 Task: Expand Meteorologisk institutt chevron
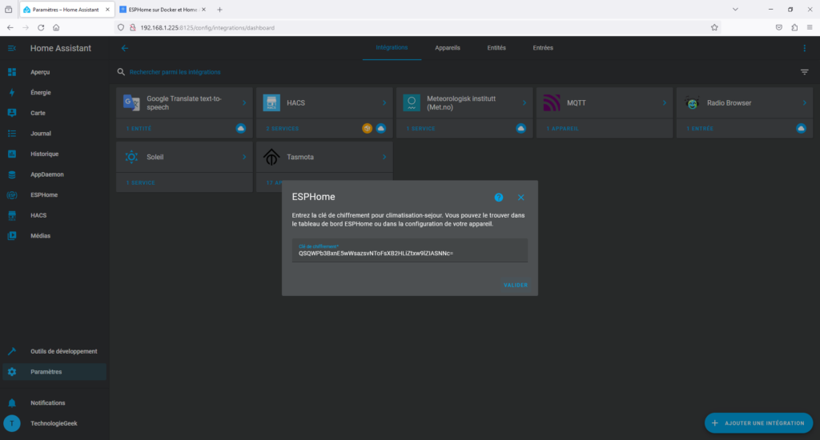pyautogui.click(x=525, y=103)
